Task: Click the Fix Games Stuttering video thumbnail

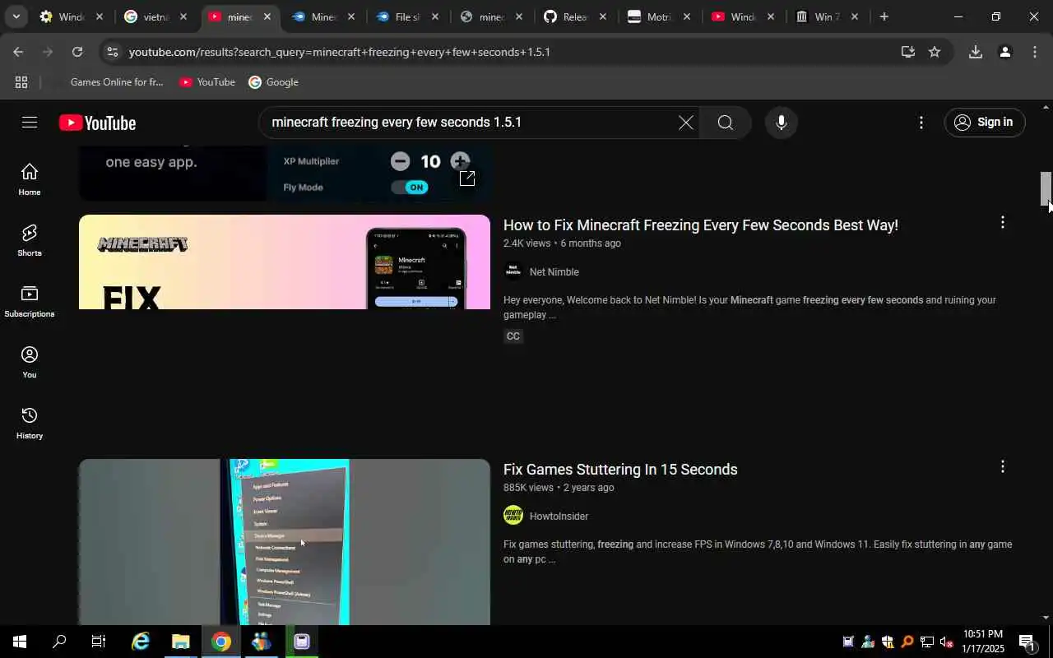Action: 285,542
